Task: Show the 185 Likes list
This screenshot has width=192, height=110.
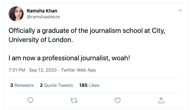Action: tap(89, 85)
